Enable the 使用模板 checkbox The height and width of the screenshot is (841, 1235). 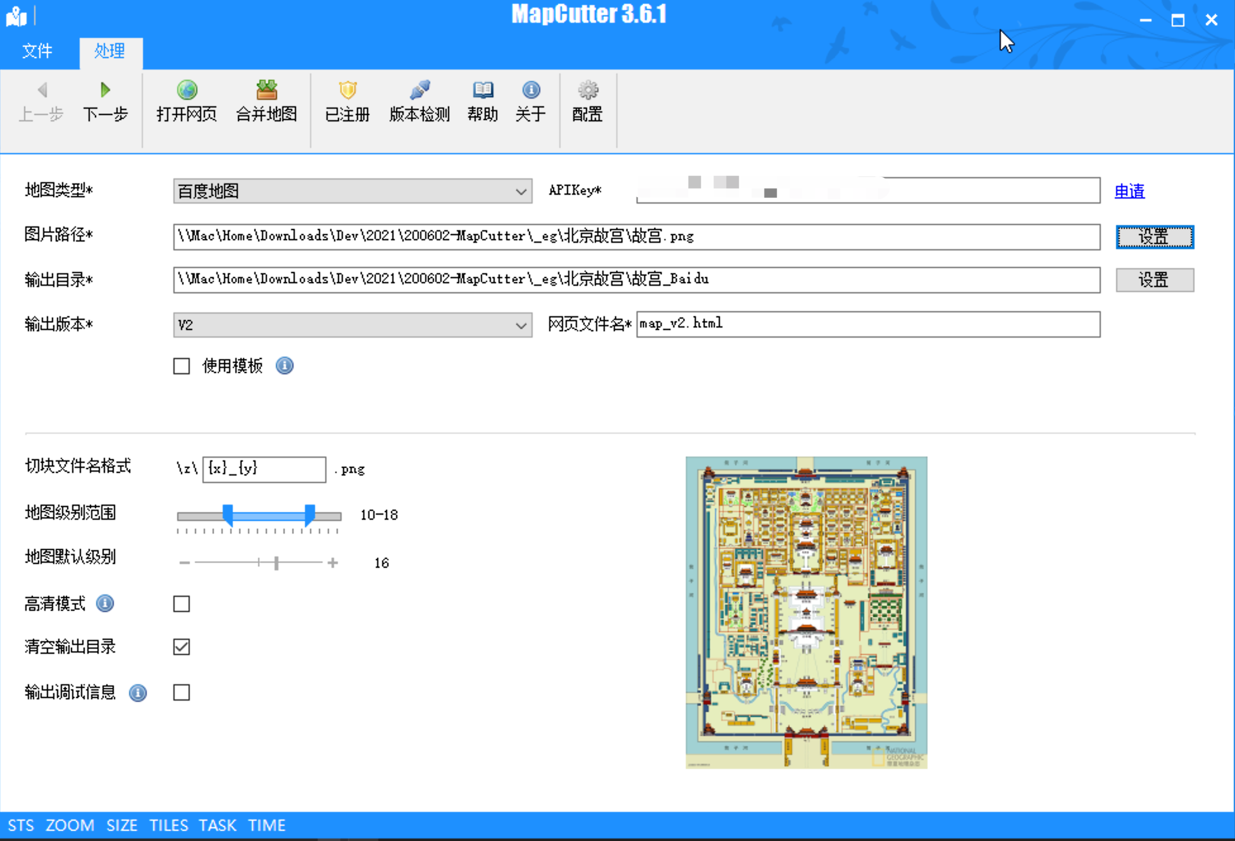point(182,366)
